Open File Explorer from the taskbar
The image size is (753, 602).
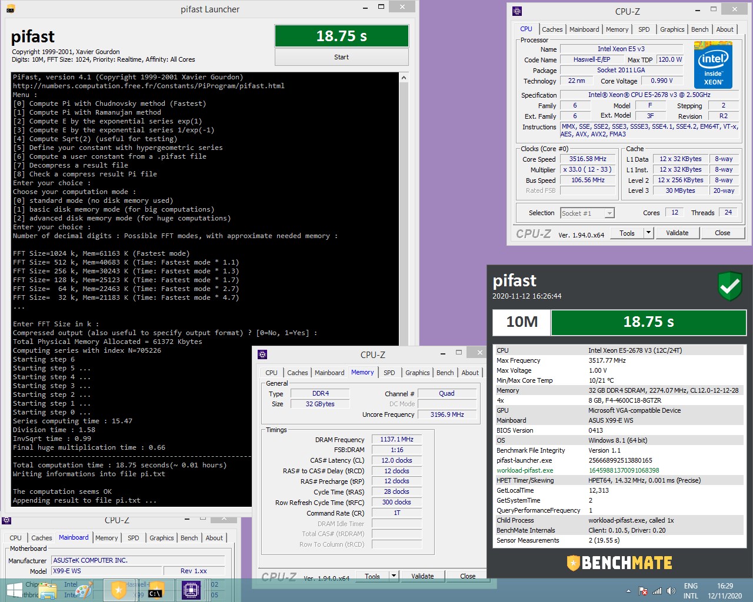48,590
